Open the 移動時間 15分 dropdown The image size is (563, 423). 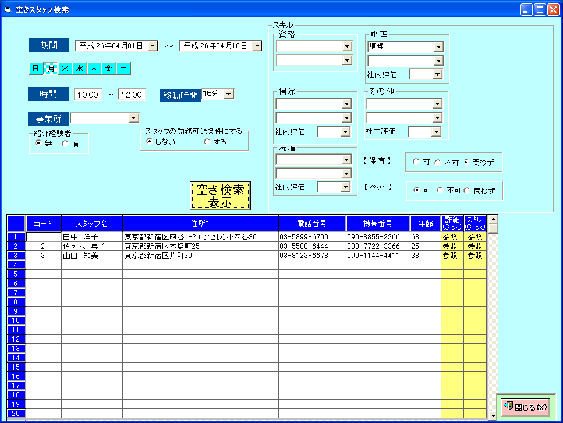pyautogui.click(x=229, y=94)
